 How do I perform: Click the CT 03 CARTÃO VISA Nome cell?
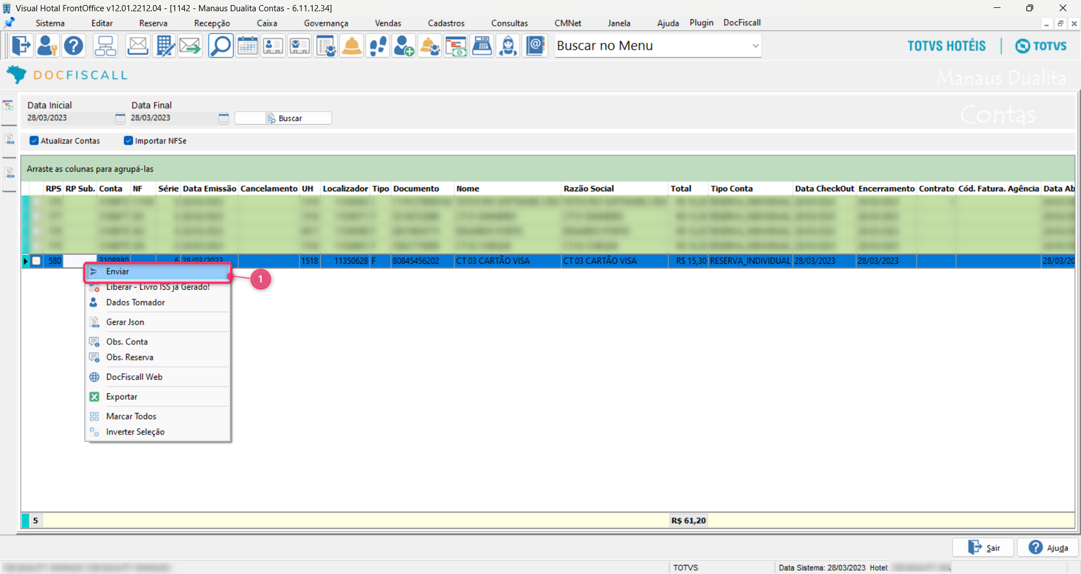pyautogui.click(x=507, y=261)
